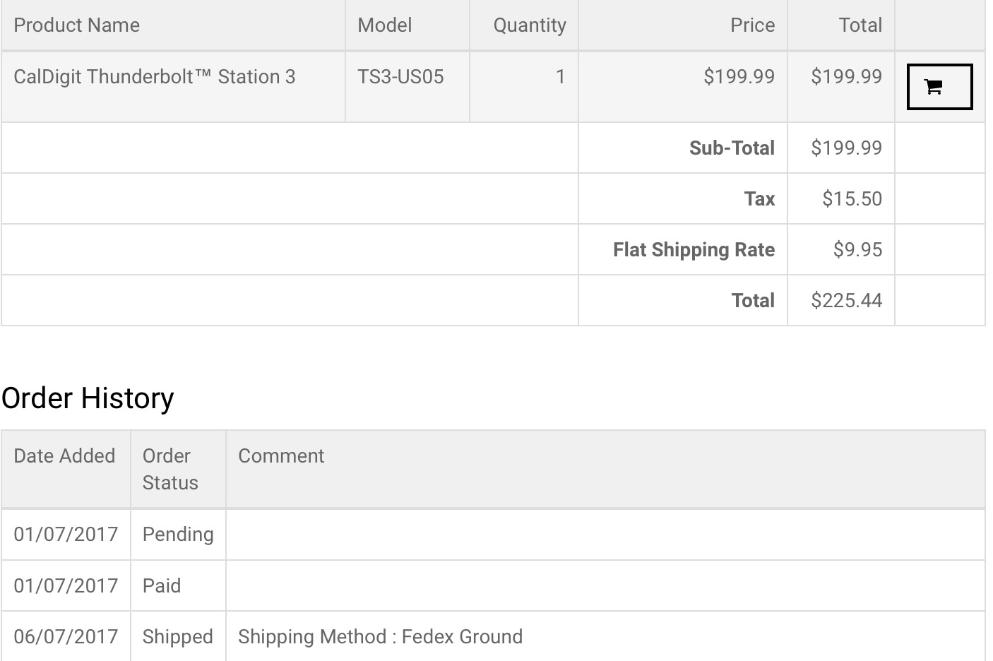Click the Order Status column header

[170, 469]
